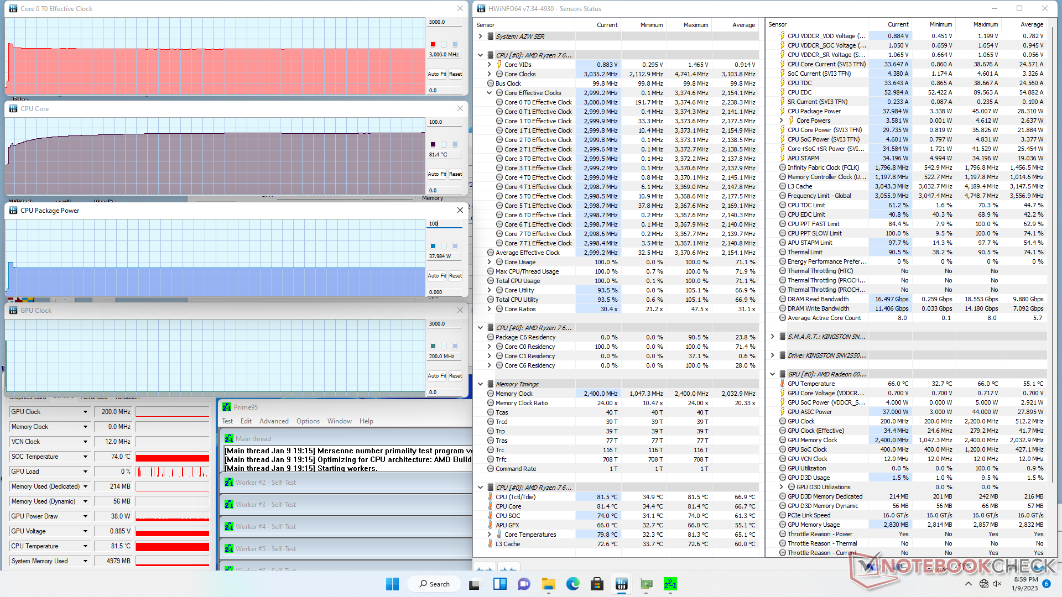Image resolution: width=1062 pixels, height=597 pixels.
Task: Open the GPU Power Draw dropdown
Action: pyautogui.click(x=85, y=516)
